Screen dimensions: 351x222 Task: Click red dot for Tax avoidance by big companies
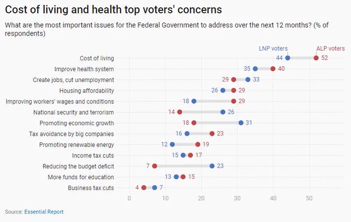(x=212, y=134)
